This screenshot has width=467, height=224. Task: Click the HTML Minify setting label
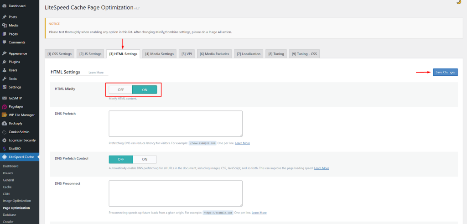(x=65, y=89)
